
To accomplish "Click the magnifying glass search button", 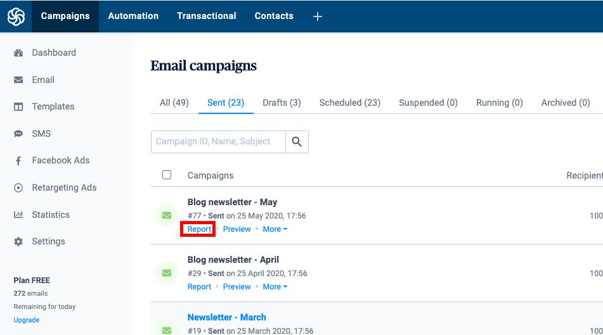I will (x=297, y=142).
